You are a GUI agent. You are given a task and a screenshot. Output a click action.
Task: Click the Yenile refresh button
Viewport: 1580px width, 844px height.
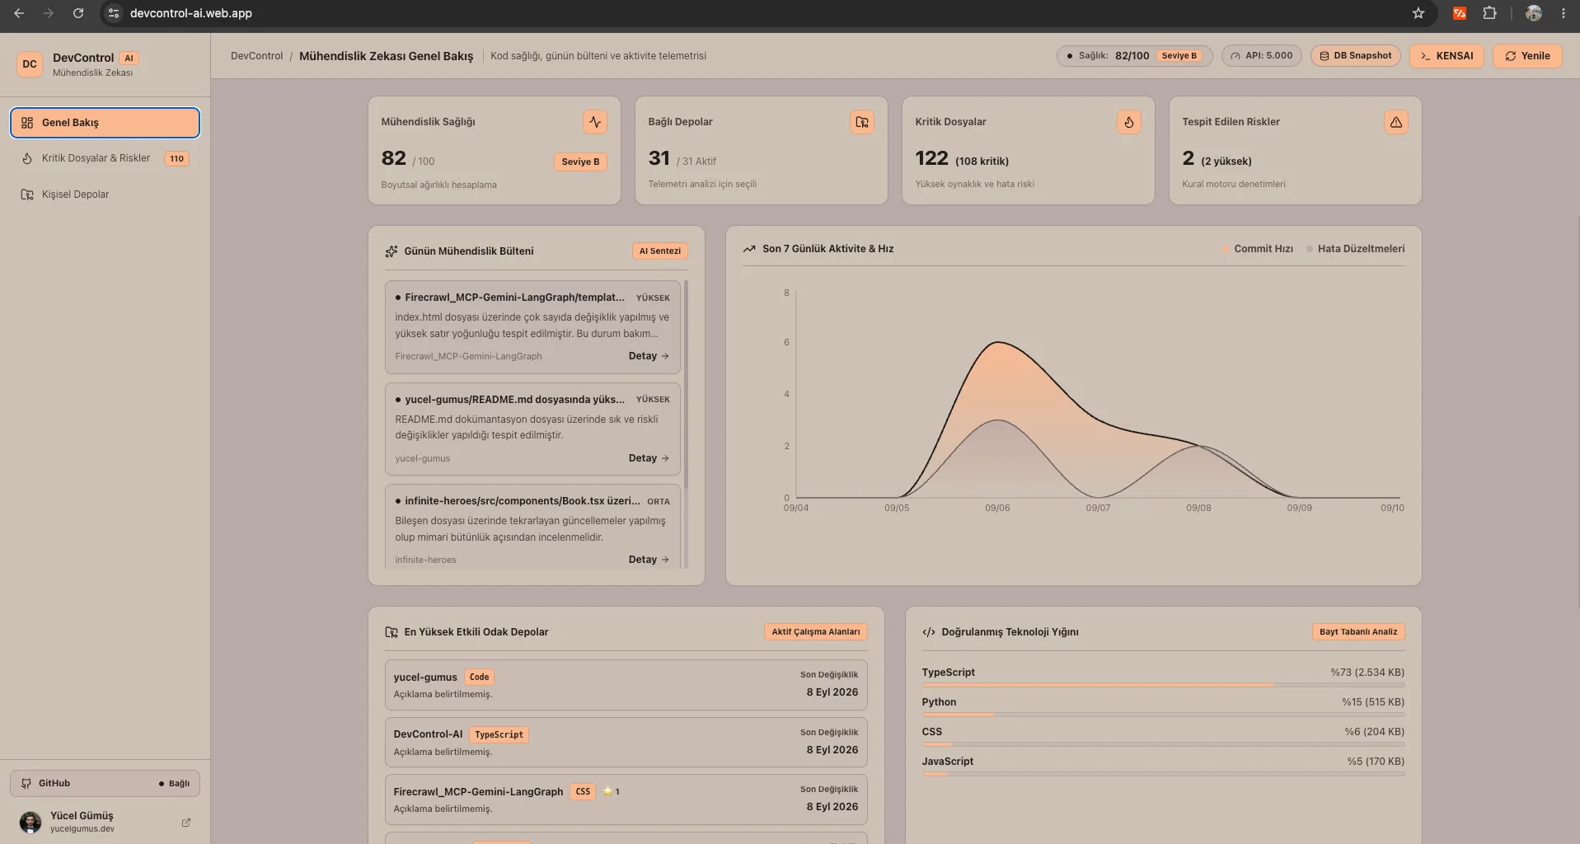tap(1527, 56)
